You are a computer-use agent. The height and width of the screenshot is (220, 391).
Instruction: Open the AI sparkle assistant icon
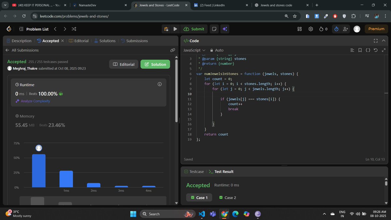224,29
